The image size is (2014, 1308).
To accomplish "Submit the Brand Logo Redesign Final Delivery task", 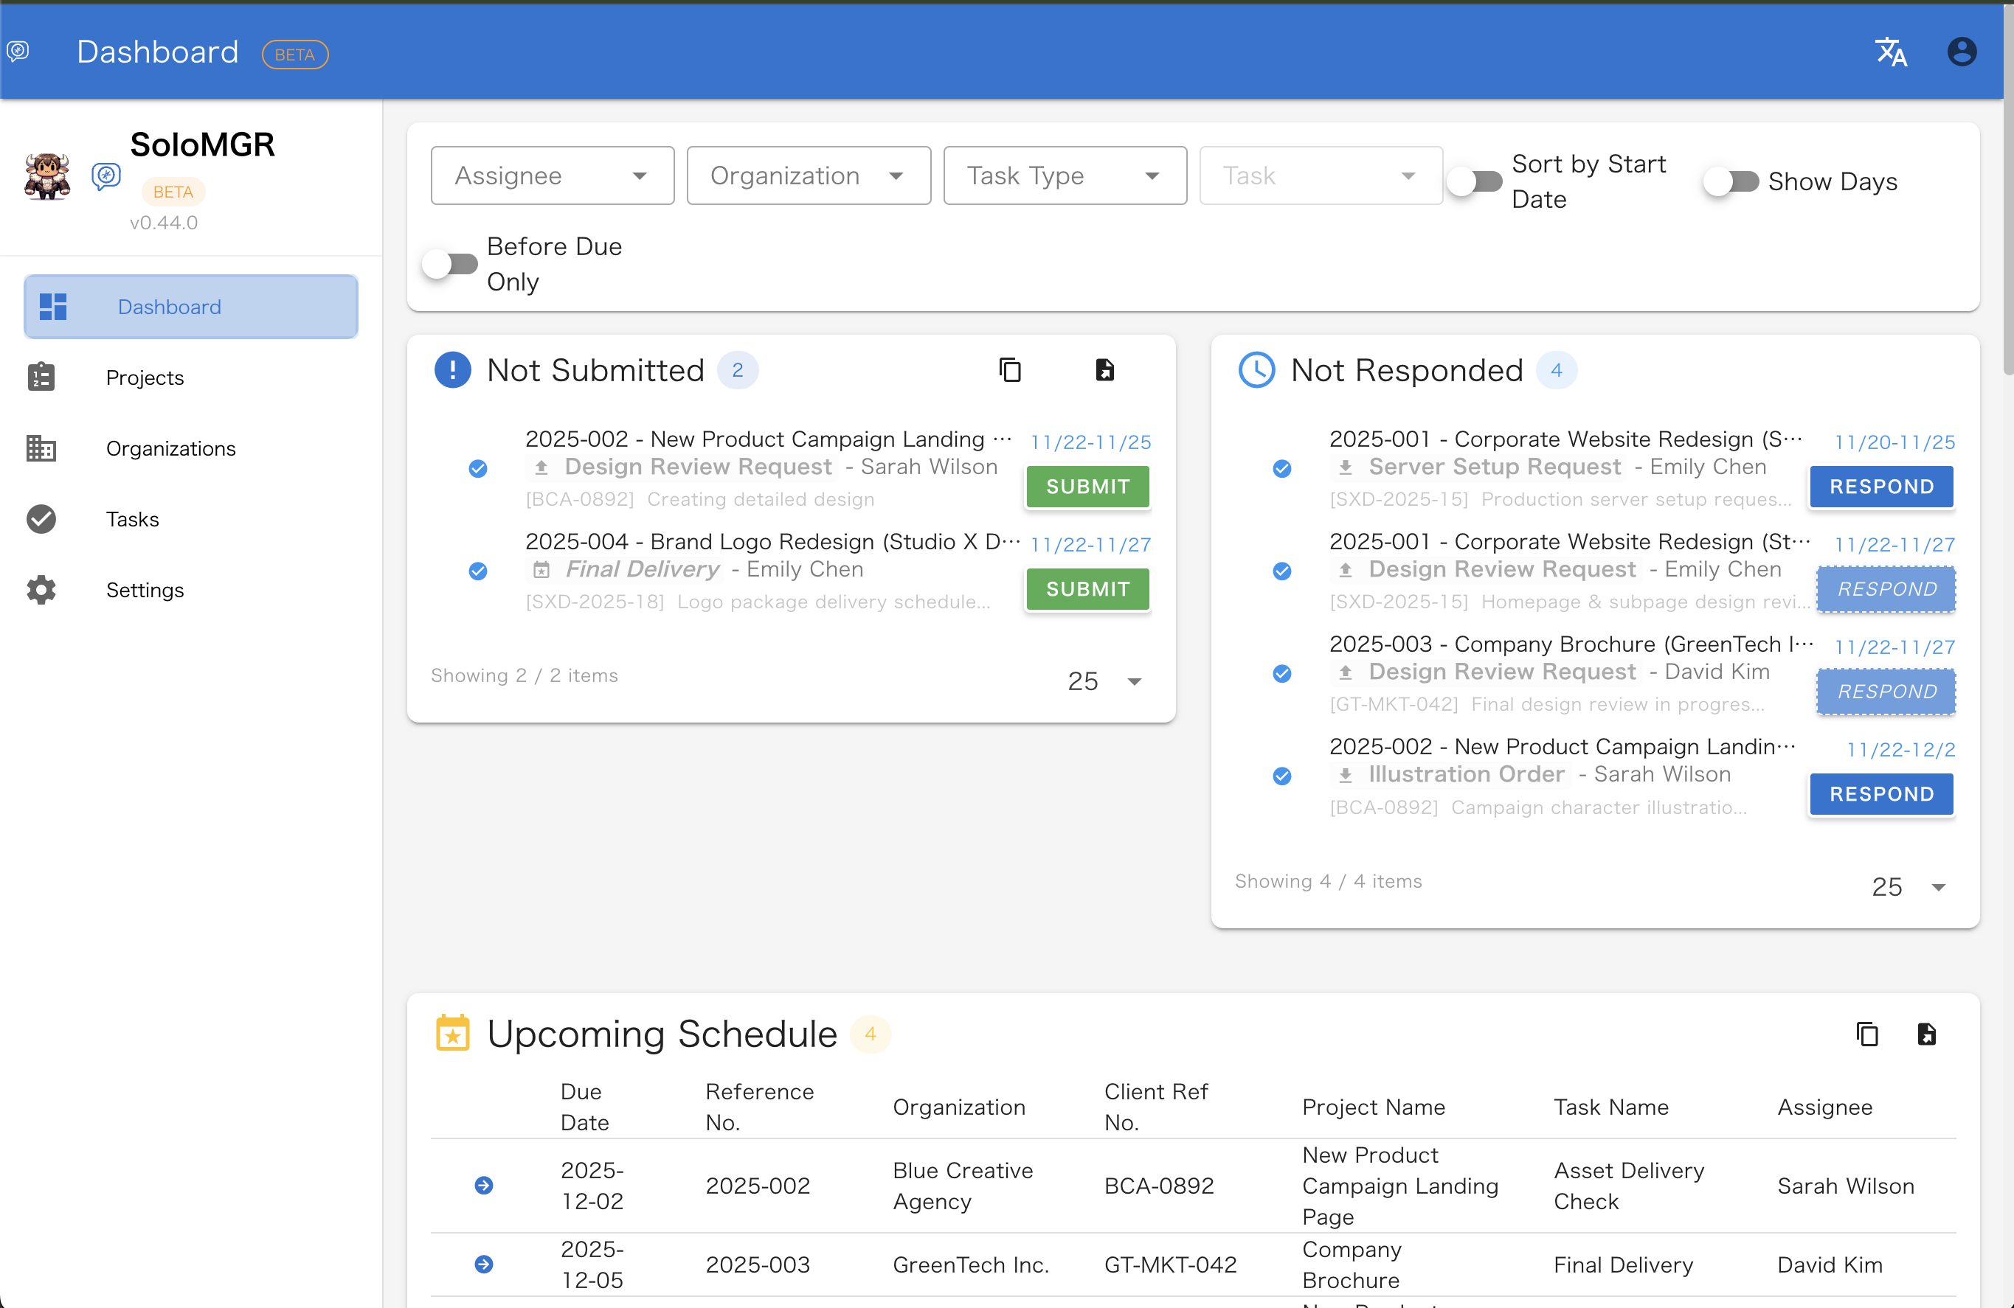I will coord(1087,589).
